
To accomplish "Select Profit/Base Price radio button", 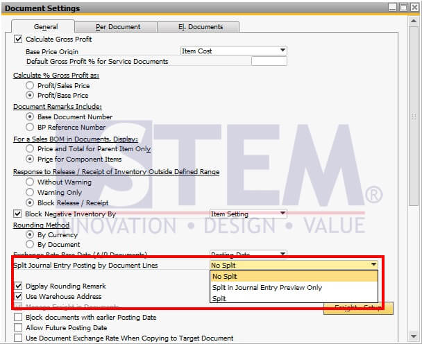I will pyautogui.click(x=30, y=95).
